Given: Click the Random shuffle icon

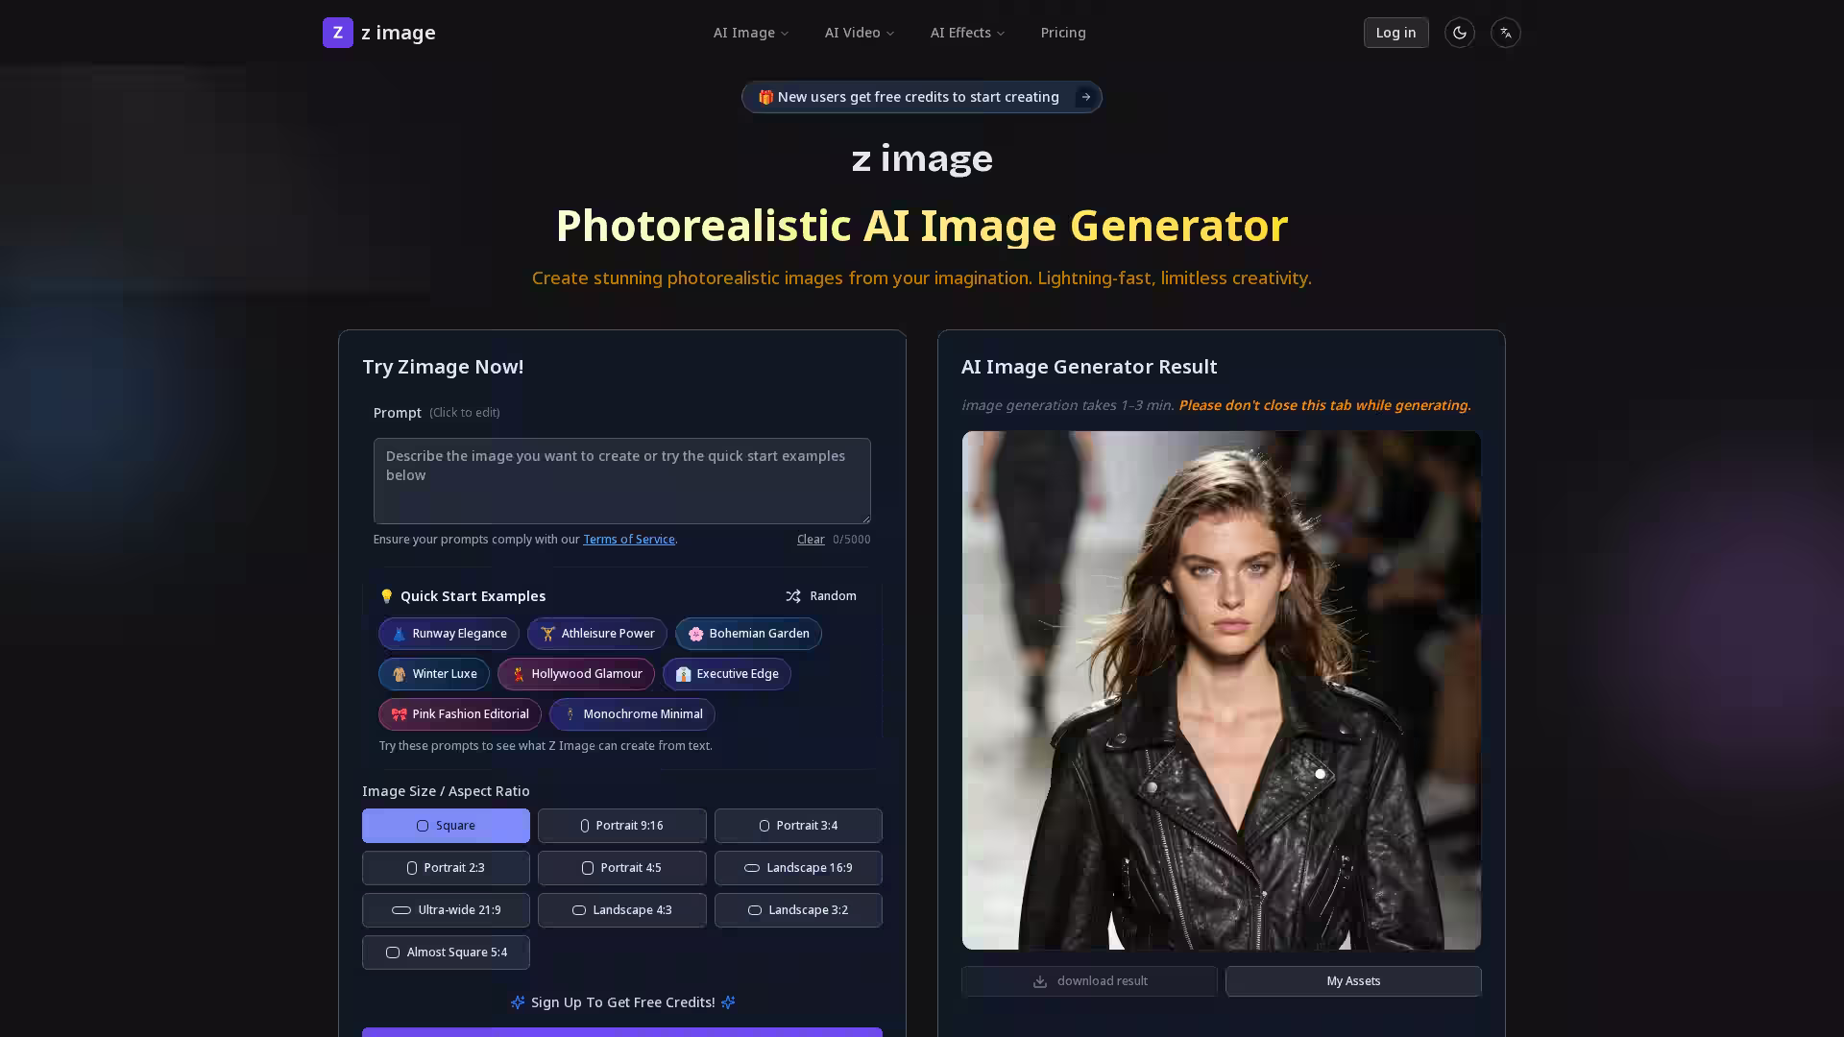Looking at the screenshot, I should pyautogui.click(x=793, y=596).
